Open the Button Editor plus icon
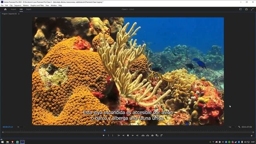 252,136
